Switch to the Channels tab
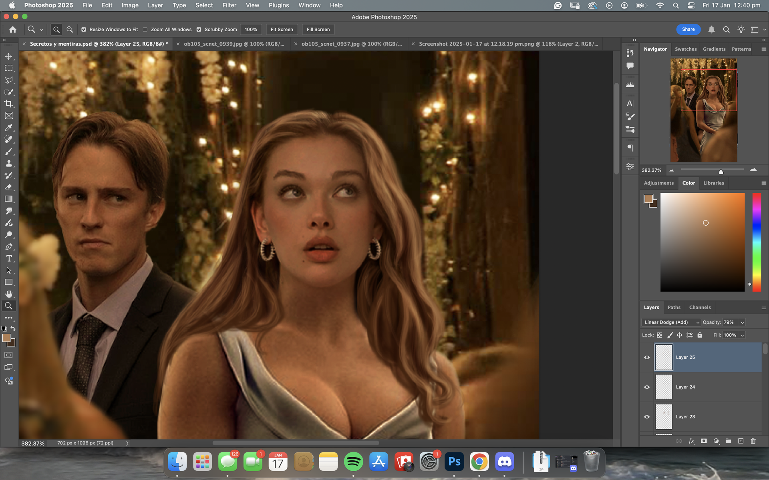 point(700,307)
